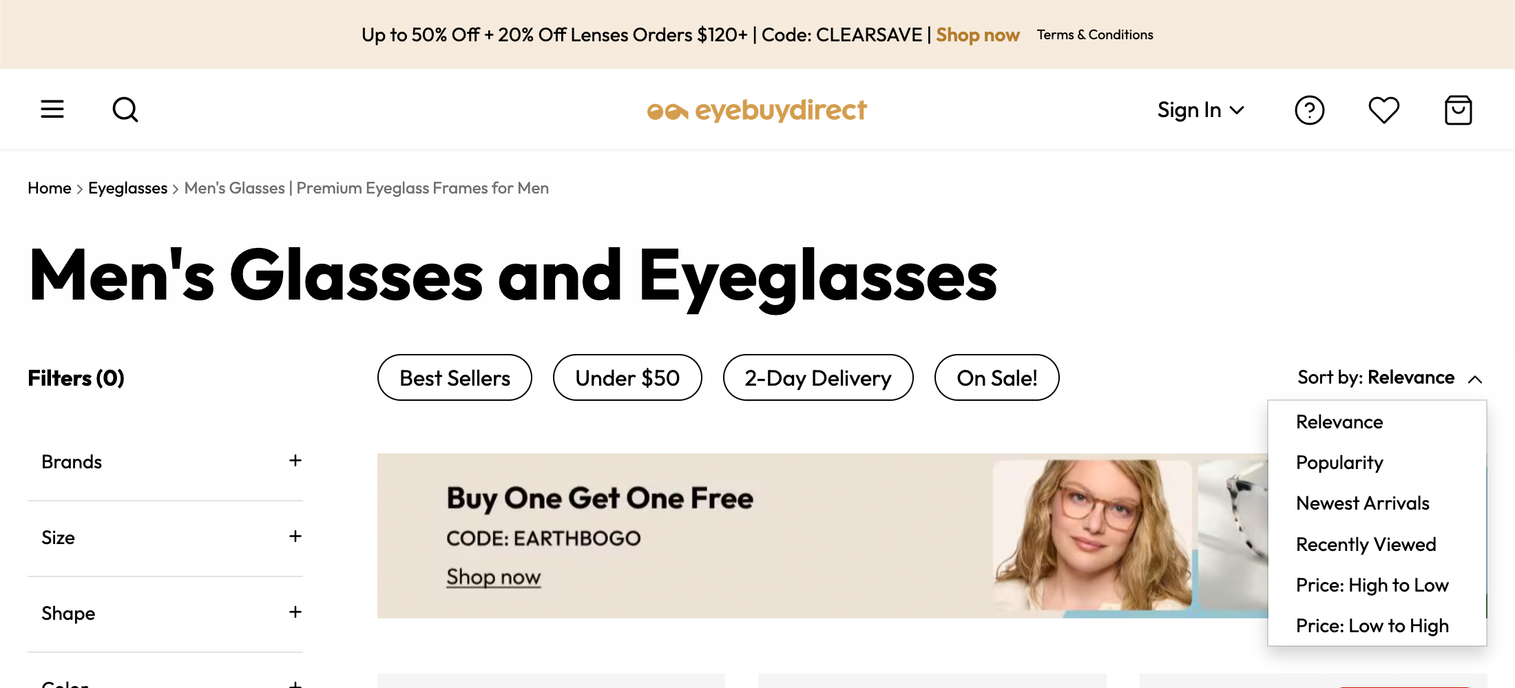
Task: Enable the 2-Day Delivery filter
Action: (x=818, y=378)
